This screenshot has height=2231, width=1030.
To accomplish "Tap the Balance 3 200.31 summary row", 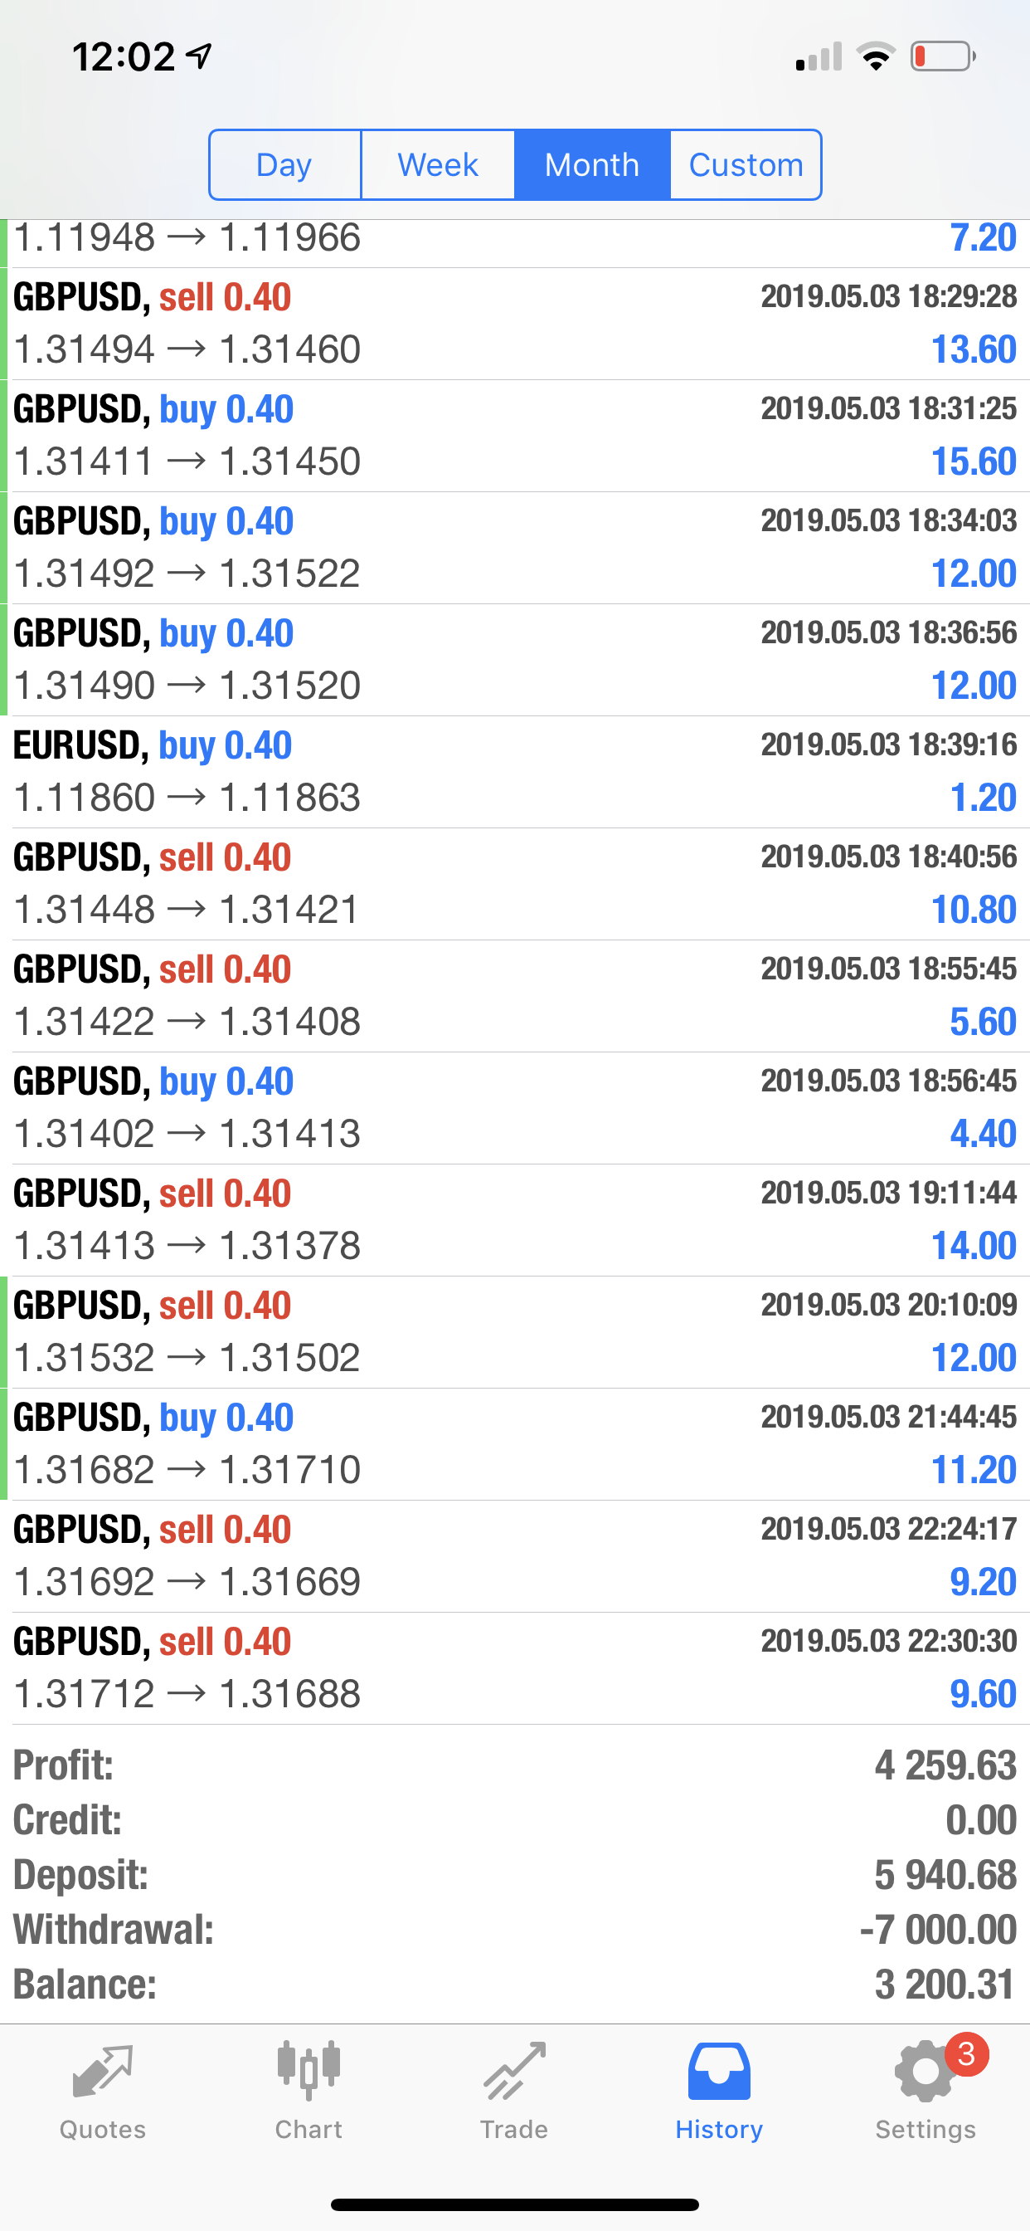I will click(x=515, y=1984).
